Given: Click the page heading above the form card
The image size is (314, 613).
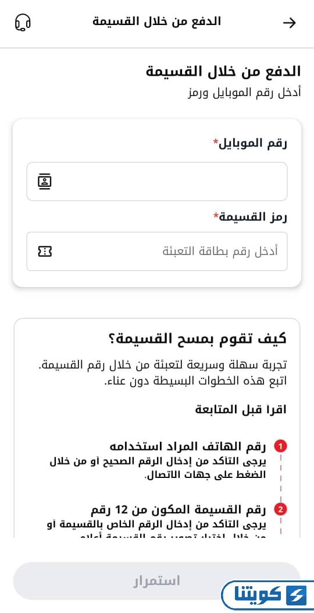Looking at the screenshot, I should point(223,72).
